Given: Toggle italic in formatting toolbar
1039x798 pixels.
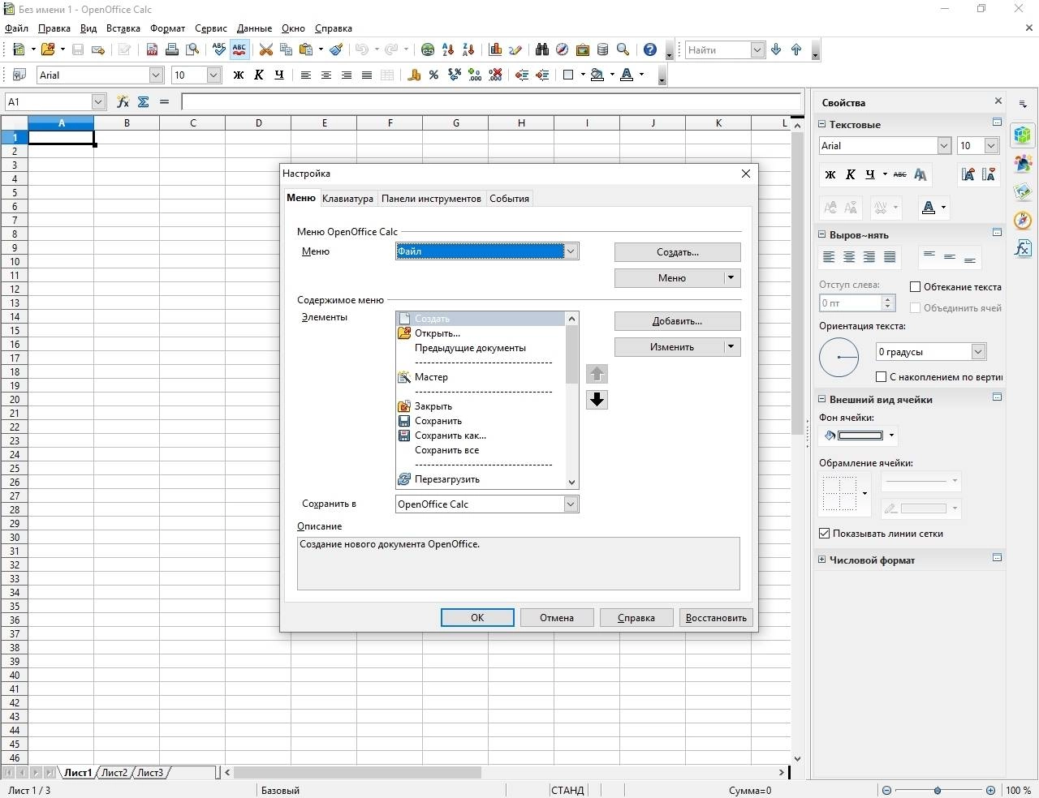Looking at the screenshot, I should click(x=258, y=75).
